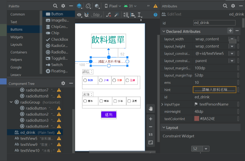The image size is (245, 161).
Task: Click the purple 送出 button in preview
Action: coord(109,115)
